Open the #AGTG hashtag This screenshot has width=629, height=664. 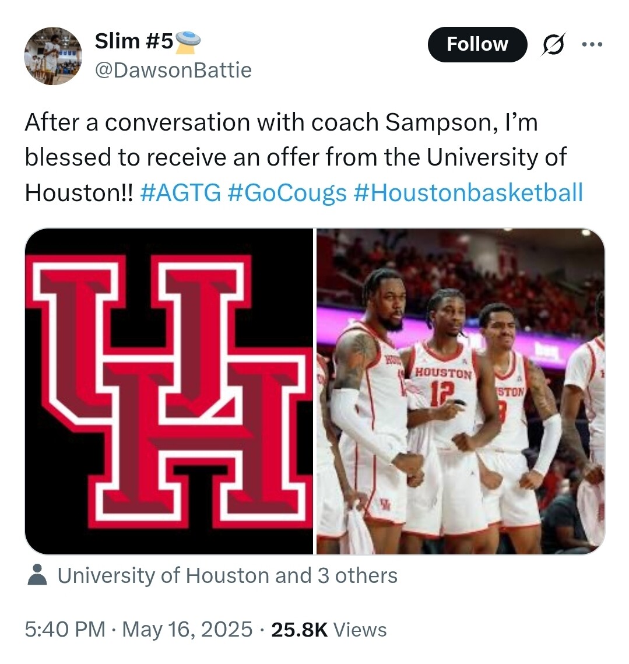click(181, 193)
